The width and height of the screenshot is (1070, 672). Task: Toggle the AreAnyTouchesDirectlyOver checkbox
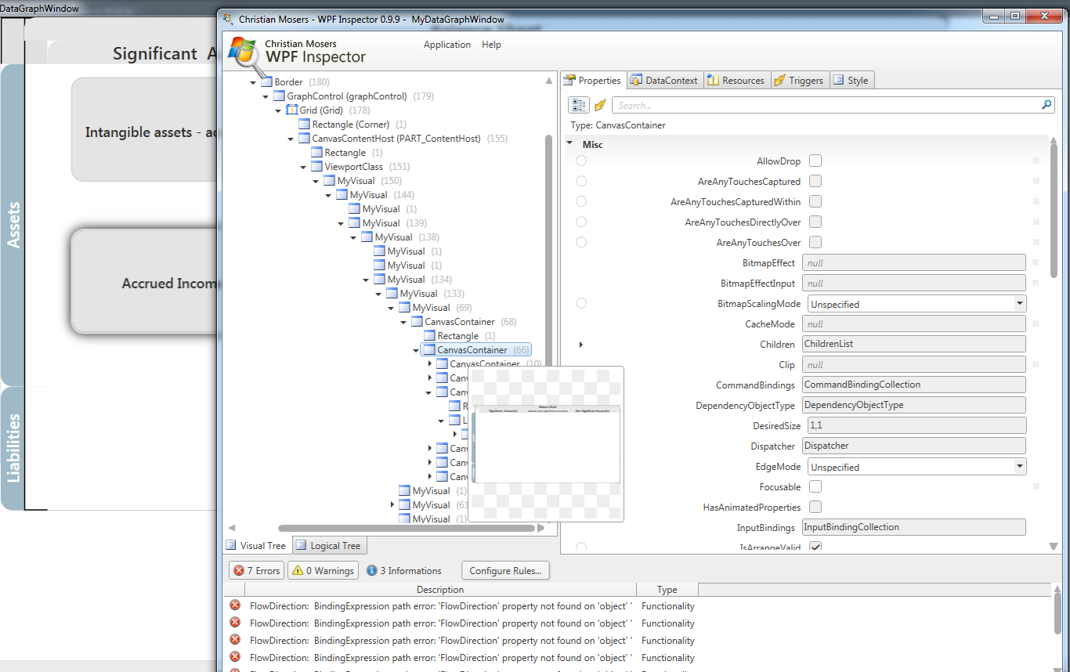click(815, 222)
